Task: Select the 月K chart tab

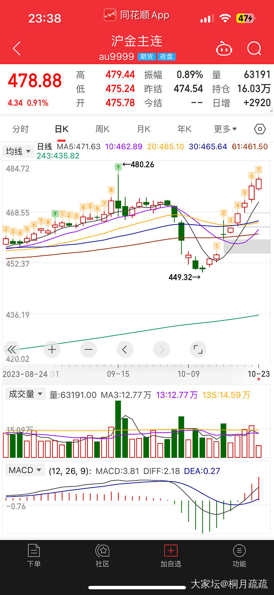Action: (143, 129)
